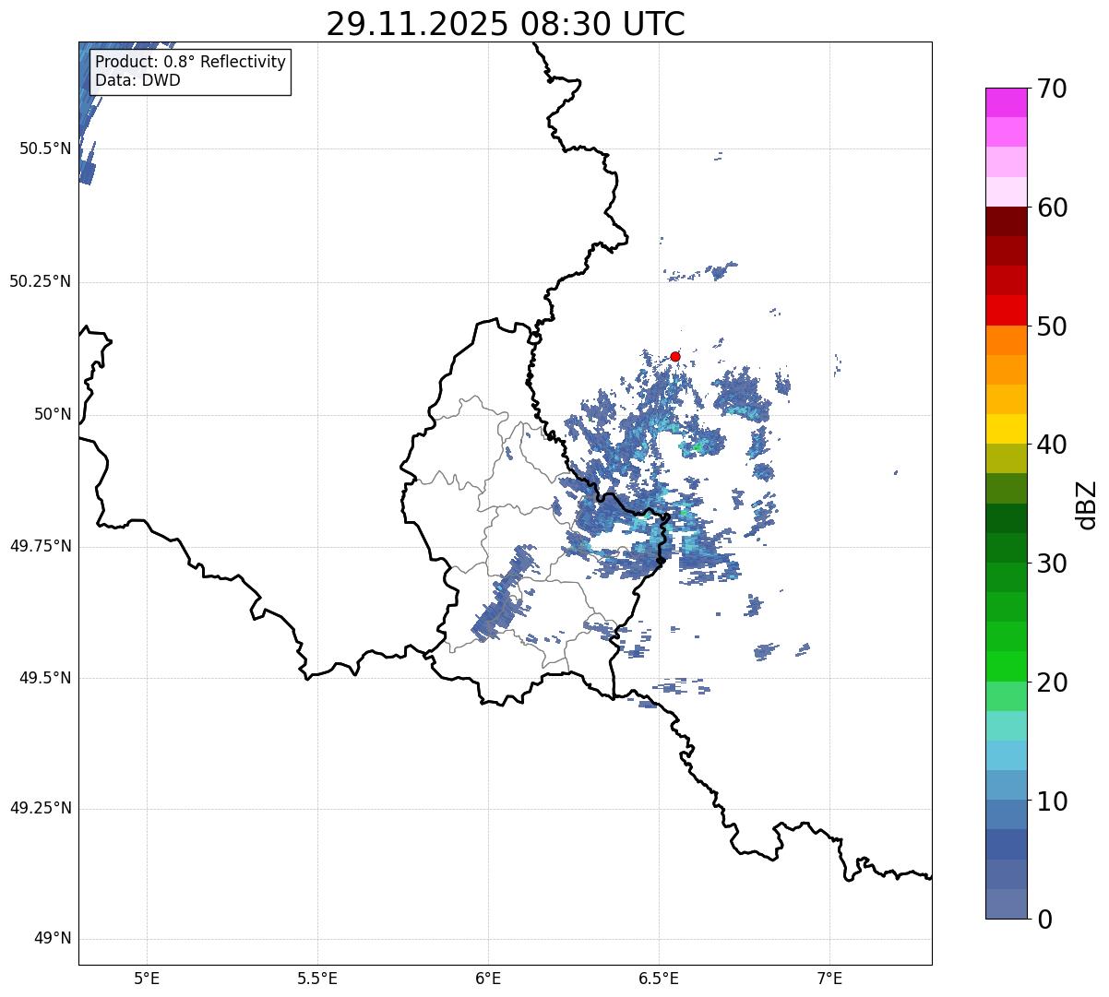Click the 49.5°N latitude label
This screenshot has height=997, width=1109.
point(45,678)
